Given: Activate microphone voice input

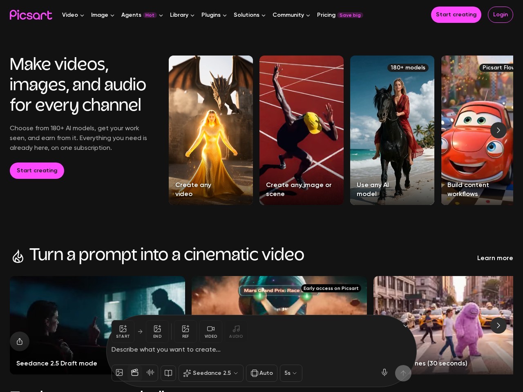Looking at the screenshot, I should pyautogui.click(x=384, y=372).
